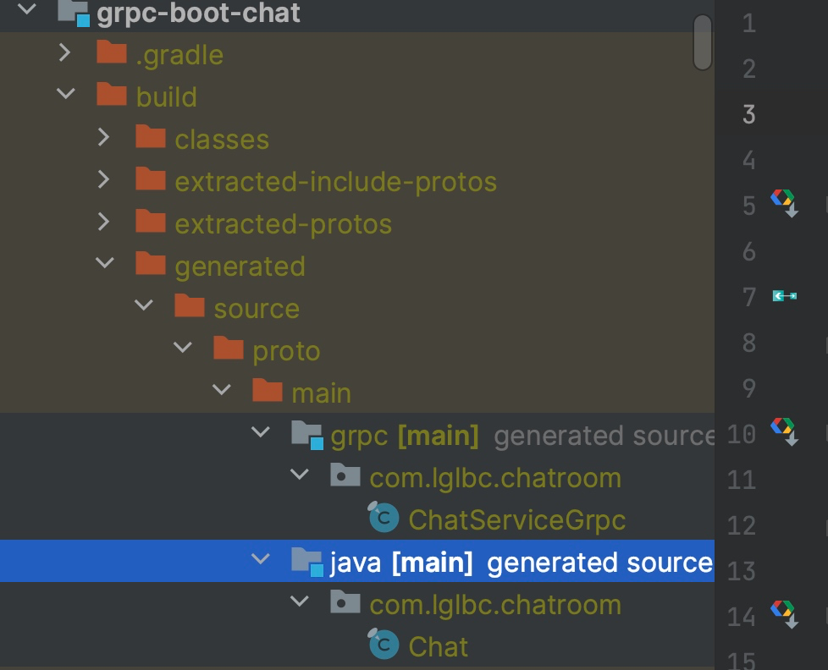The image size is (828, 670).
Task: Select the extracted-protos folder
Action: 283,224
